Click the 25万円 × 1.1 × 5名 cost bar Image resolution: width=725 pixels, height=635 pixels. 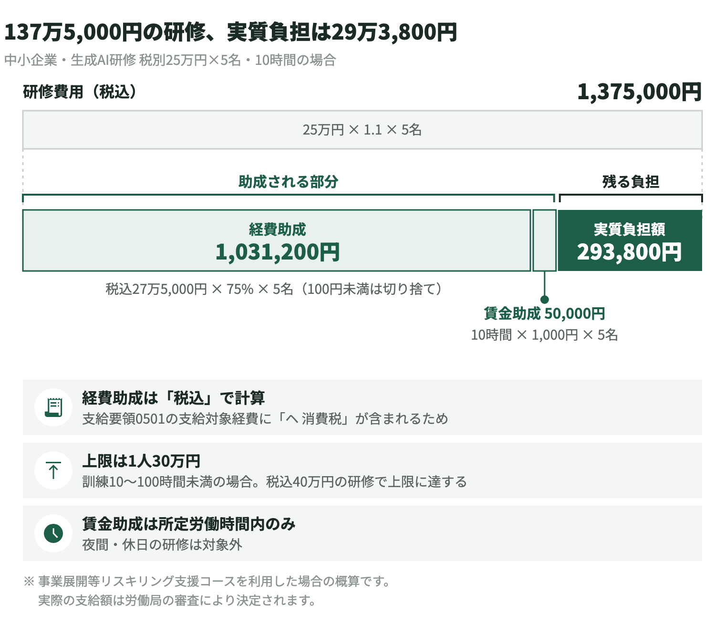pyautogui.click(x=362, y=130)
